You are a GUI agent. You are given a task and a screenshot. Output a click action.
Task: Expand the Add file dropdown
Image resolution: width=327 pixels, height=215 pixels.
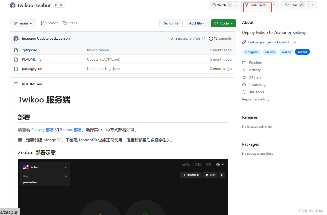[x=197, y=23]
